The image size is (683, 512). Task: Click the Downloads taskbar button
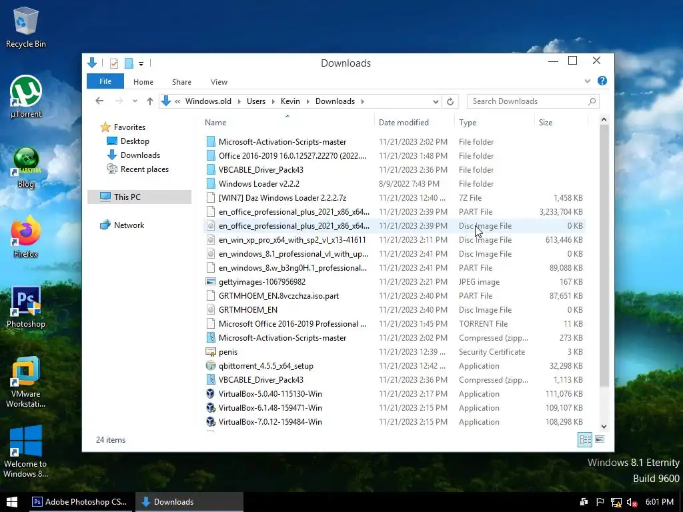[x=189, y=502]
